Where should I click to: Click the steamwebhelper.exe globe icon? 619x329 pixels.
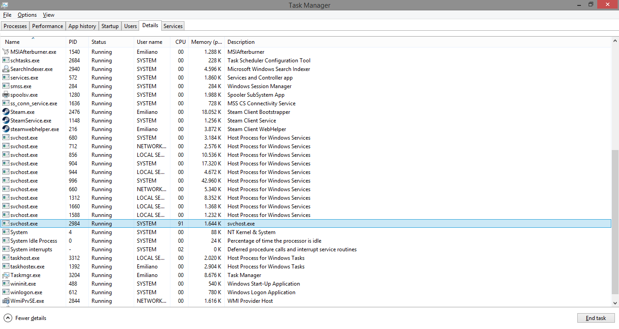tap(7, 129)
